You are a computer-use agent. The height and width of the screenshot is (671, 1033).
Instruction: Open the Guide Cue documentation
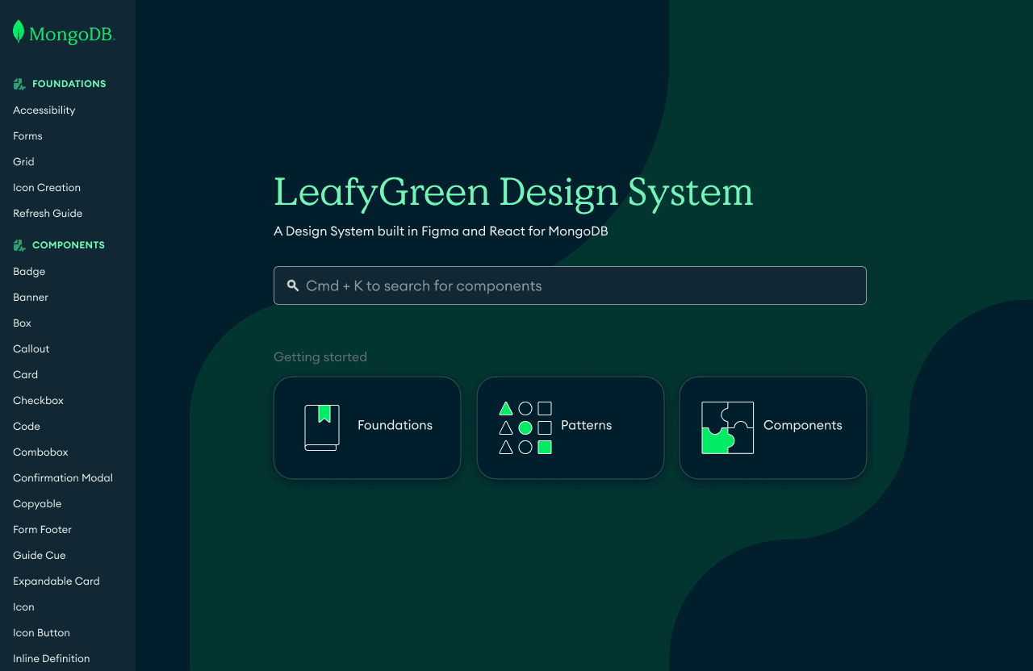(39, 555)
